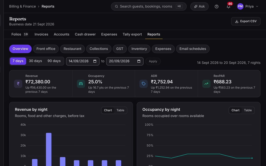Click the start date field 14/09/2026
The image size is (266, 166).
click(x=83, y=61)
